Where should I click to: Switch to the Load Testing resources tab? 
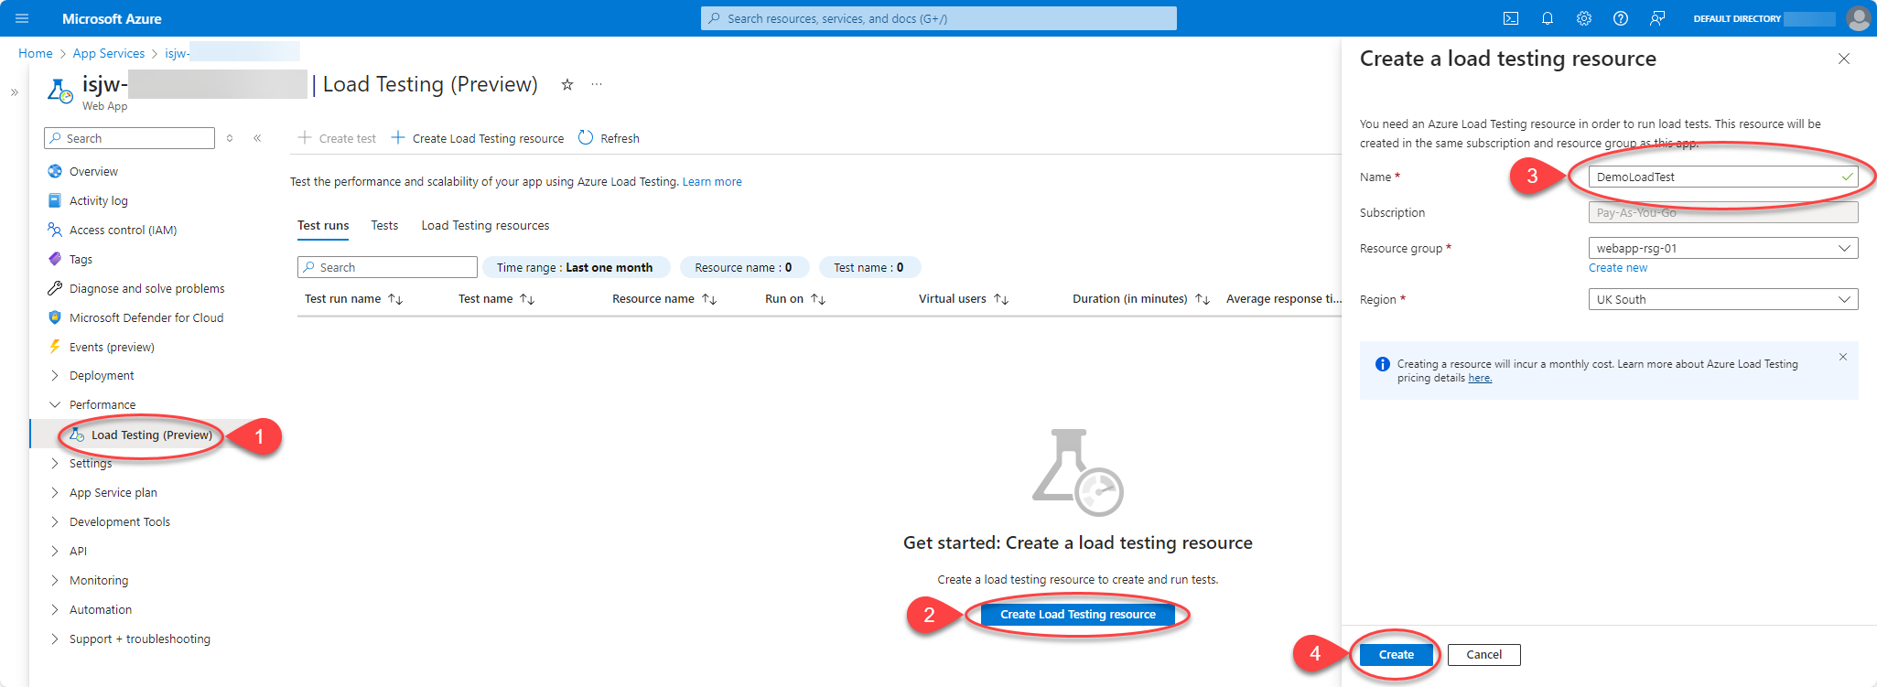point(485,225)
